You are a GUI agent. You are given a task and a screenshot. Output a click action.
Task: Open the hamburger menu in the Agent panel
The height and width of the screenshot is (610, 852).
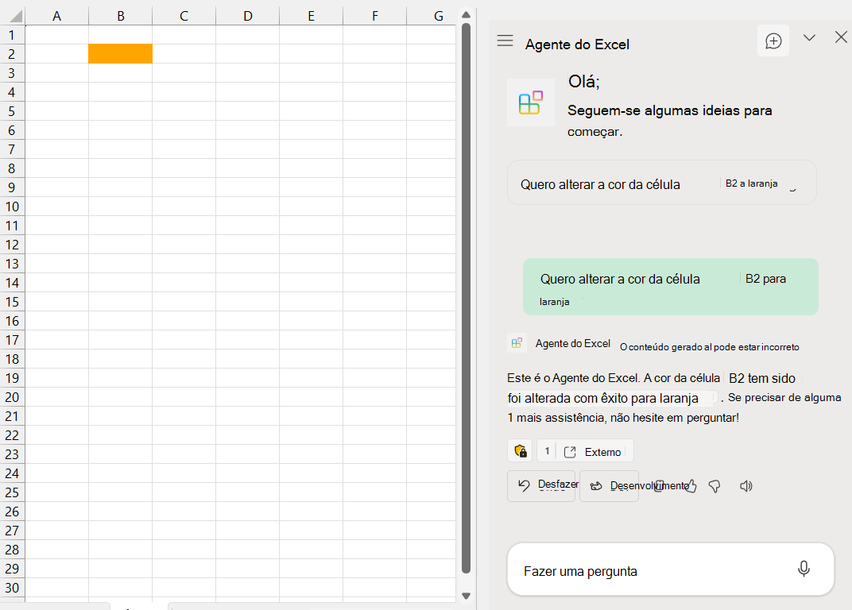(x=505, y=42)
